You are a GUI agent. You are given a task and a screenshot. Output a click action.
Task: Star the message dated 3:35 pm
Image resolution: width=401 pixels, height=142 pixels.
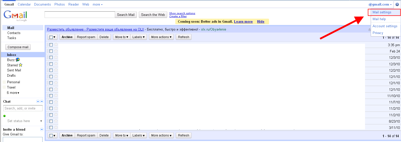click(x=56, y=45)
